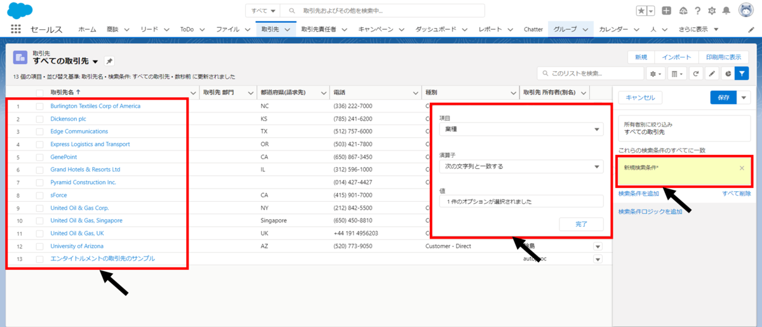Open the Chatter tab
762x327 pixels.
pos(533,30)
